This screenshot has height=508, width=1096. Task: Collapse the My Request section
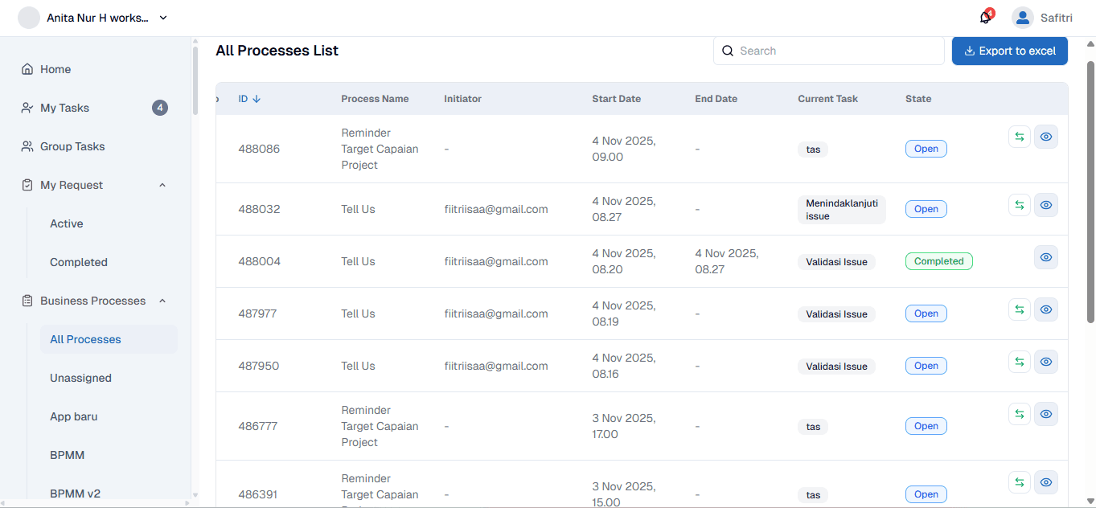coord(162,185)
